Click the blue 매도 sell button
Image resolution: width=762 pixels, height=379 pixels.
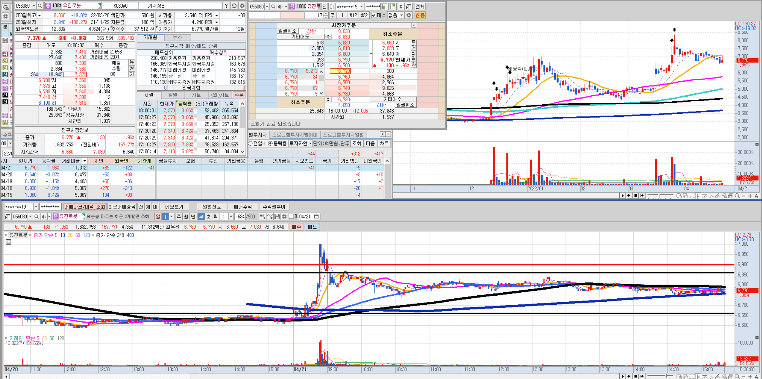(312, 227)
